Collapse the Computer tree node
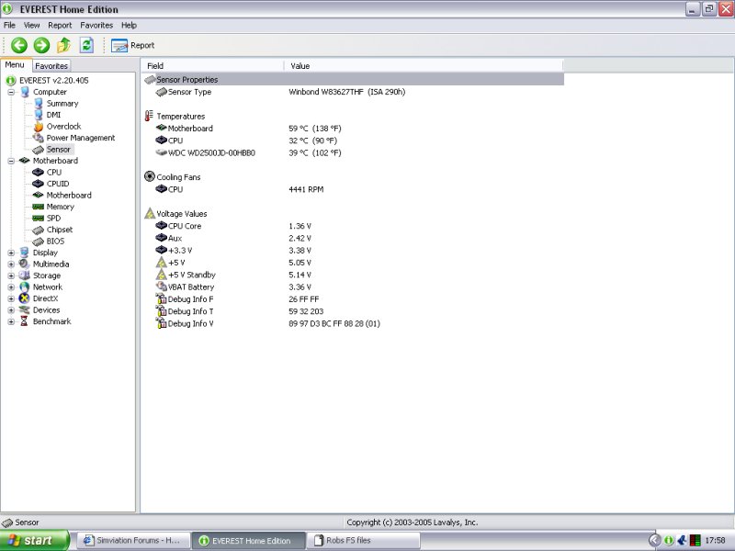This screenshot has width=735, height=551. tap(11, 92)
